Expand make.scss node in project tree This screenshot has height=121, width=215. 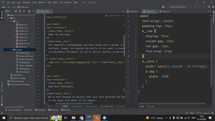click(x=14, y=37)
